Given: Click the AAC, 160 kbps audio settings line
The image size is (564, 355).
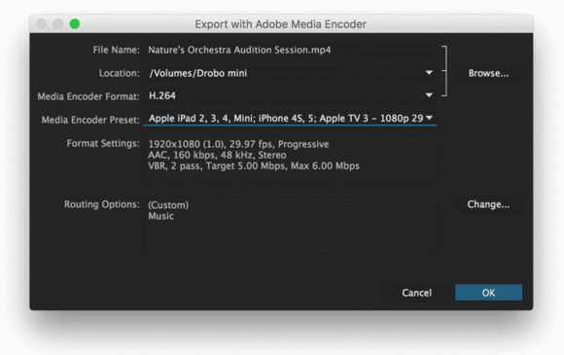Looking at the screenshot, I should coord(217,155).
